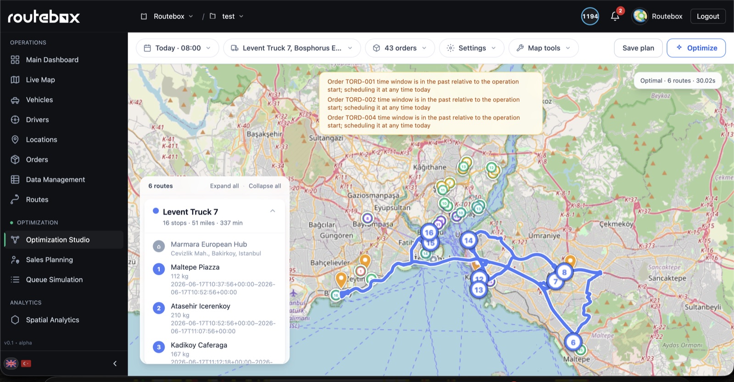Collapse the Levent Truck 7 route card
This screenshot has width=734, height=382.
pyautogui.click(x=272, y=211)
